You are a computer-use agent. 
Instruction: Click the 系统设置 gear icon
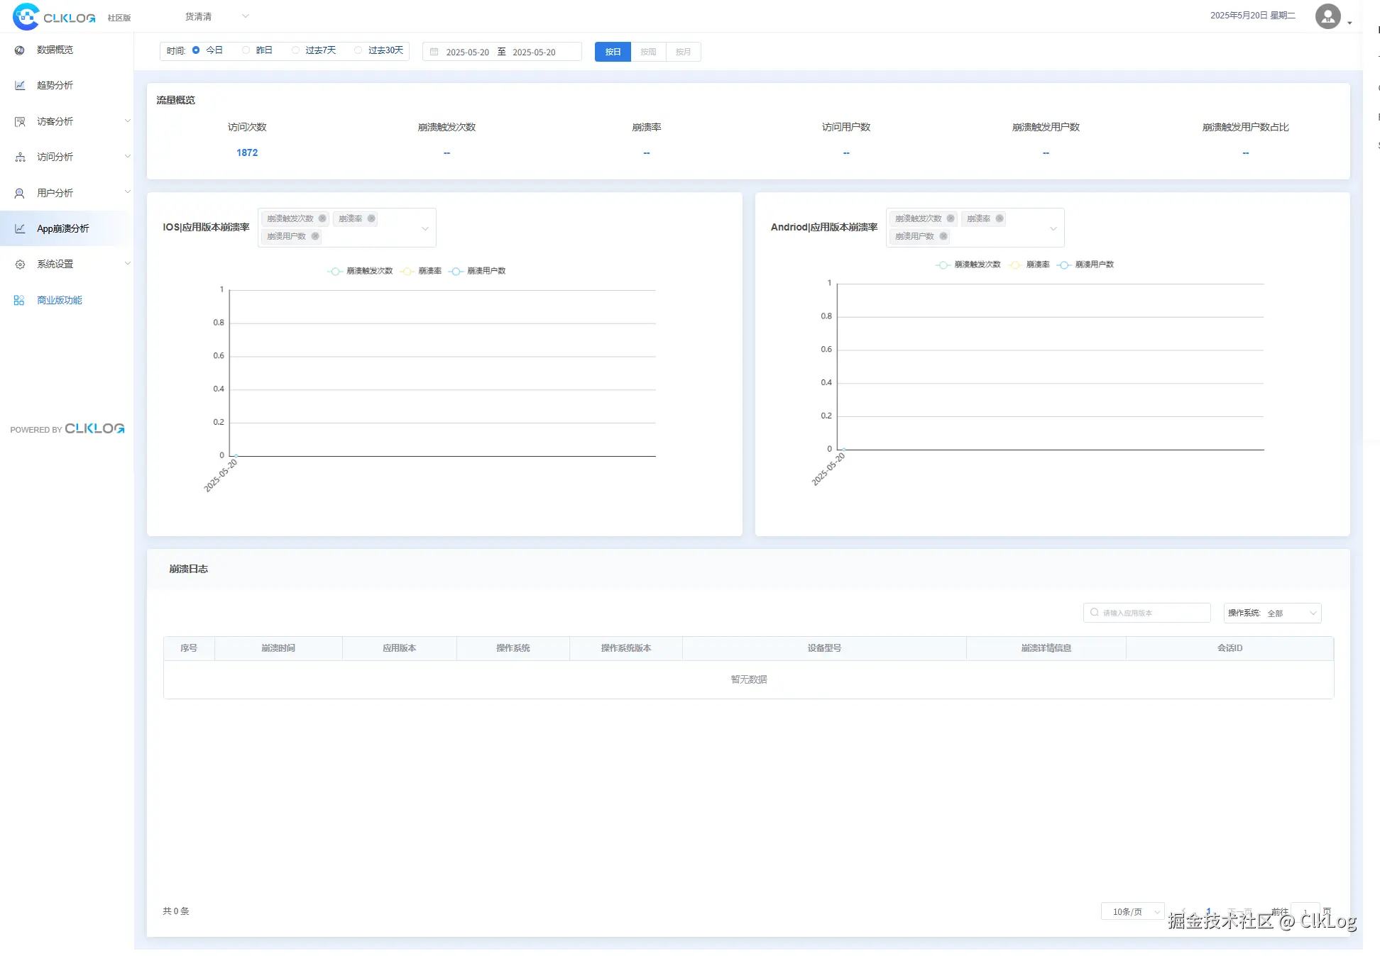coord(20,265)
